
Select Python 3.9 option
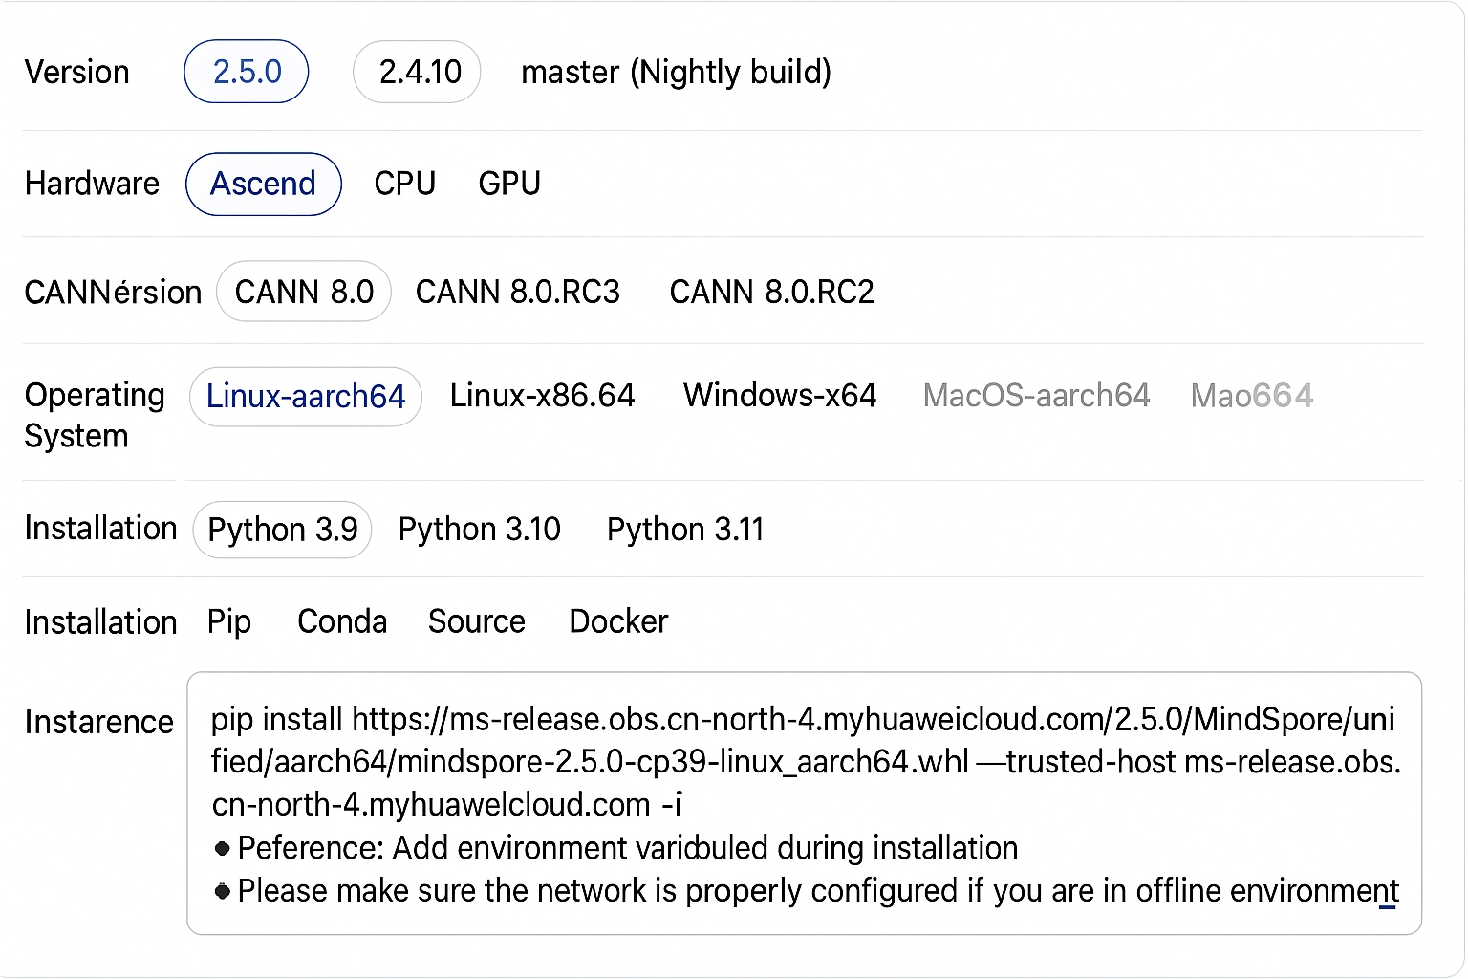[282, 530]
